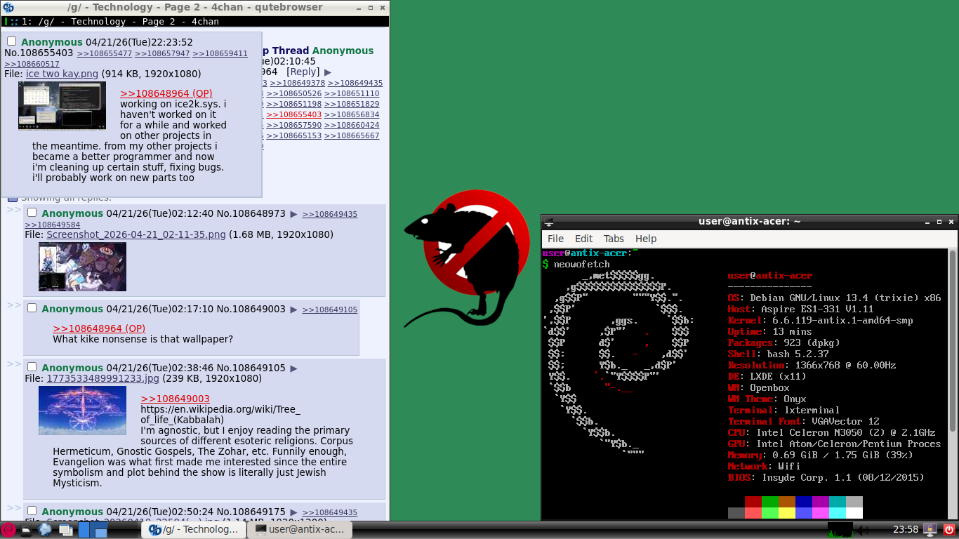The height and width of the screenshot is (539, 959).
Task: Select the checkbox for post No.108649105
Action: tap(32, 367)
